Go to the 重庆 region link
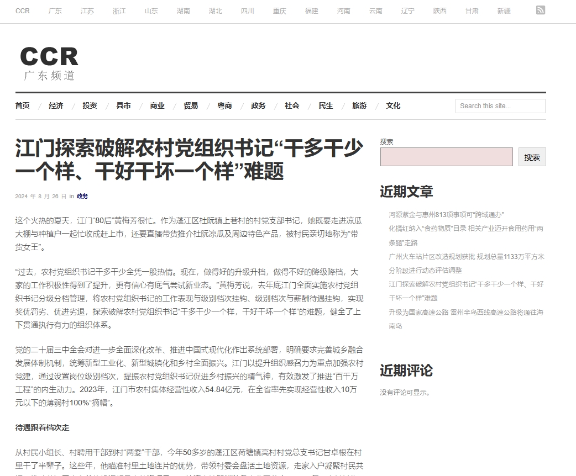This screenshot has height=476, width=576. (279, 11)
